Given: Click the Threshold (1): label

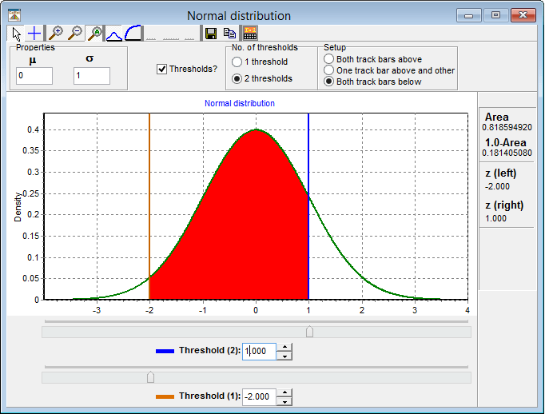Looking at the screenshot, I should (x=210, y=396).
